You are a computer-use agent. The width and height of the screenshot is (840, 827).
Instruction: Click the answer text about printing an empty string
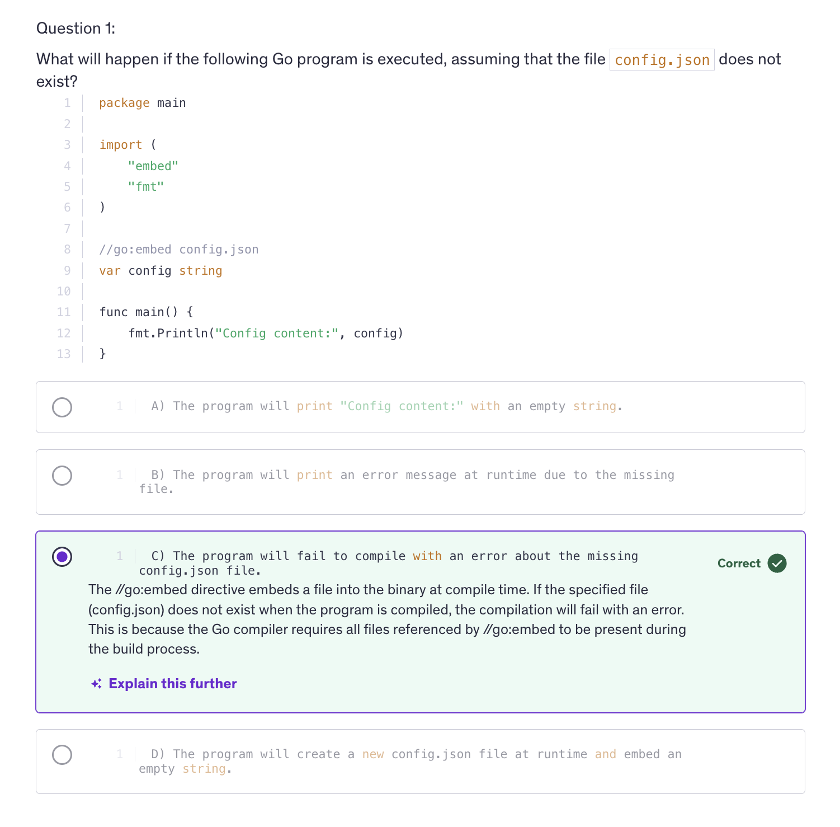tap(386, 406)
